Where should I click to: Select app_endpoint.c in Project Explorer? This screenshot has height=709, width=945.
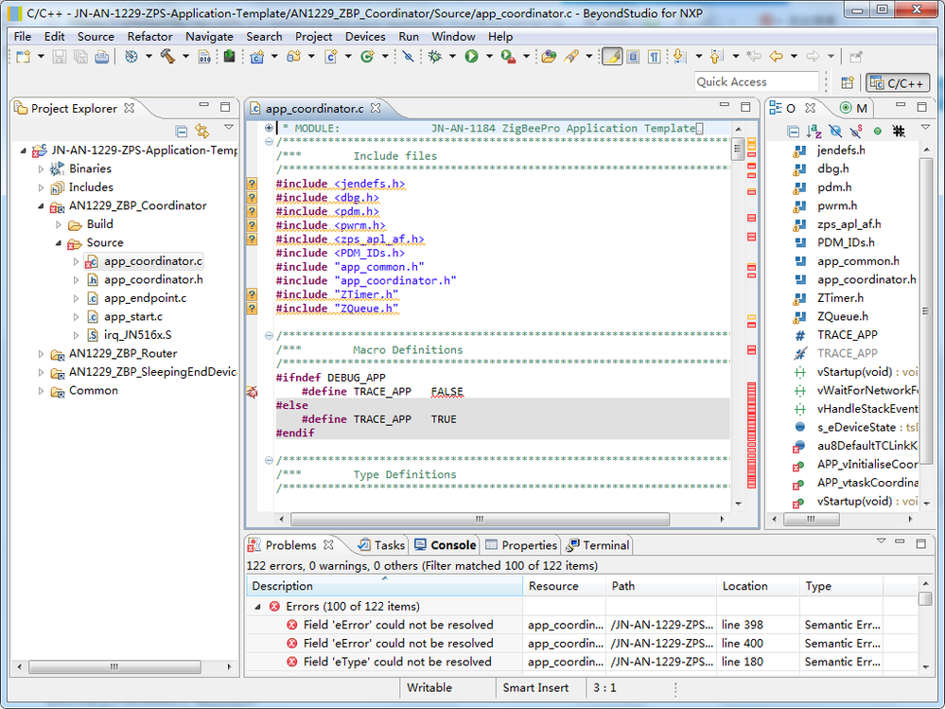[x=145, y=298]
